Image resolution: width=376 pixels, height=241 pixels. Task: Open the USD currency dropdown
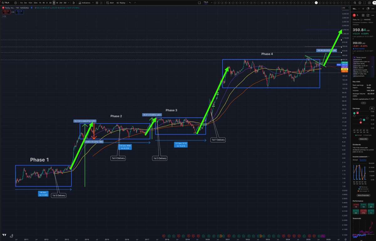(x=345, y=8)
